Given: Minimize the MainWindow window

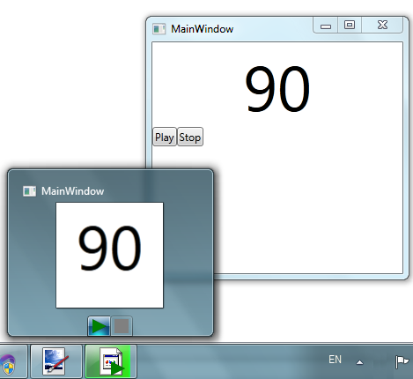Looking at the screenshot, I should pos(326,26).
